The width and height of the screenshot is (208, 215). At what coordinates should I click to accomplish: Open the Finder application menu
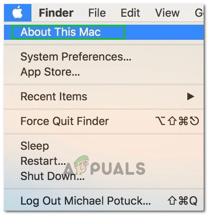point(56,13)
